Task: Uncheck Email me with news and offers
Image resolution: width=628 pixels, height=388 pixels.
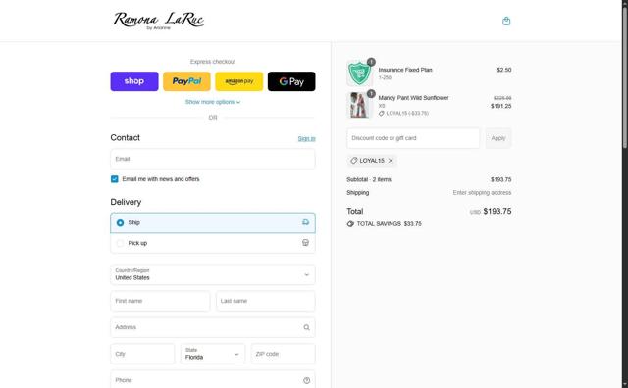Action: [x=115, y=179]
